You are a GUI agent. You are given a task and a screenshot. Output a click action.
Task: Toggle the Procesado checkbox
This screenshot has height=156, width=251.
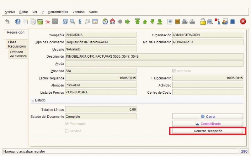point(67,124)
